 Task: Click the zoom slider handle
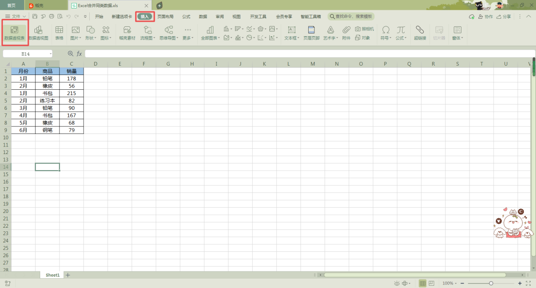pyautogui.click(x=491, y=284)
